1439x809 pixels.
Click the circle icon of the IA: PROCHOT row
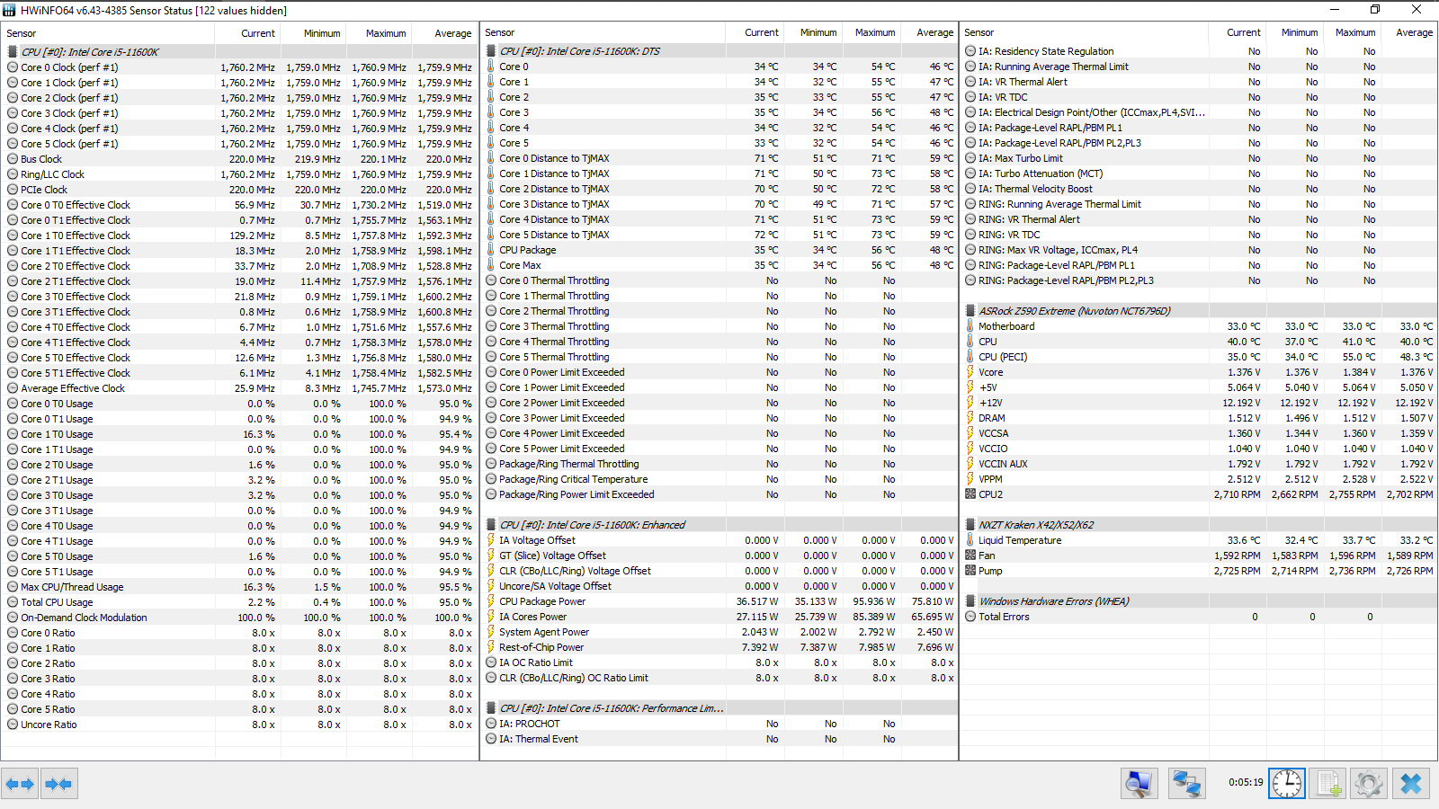[x=491, y=724]
